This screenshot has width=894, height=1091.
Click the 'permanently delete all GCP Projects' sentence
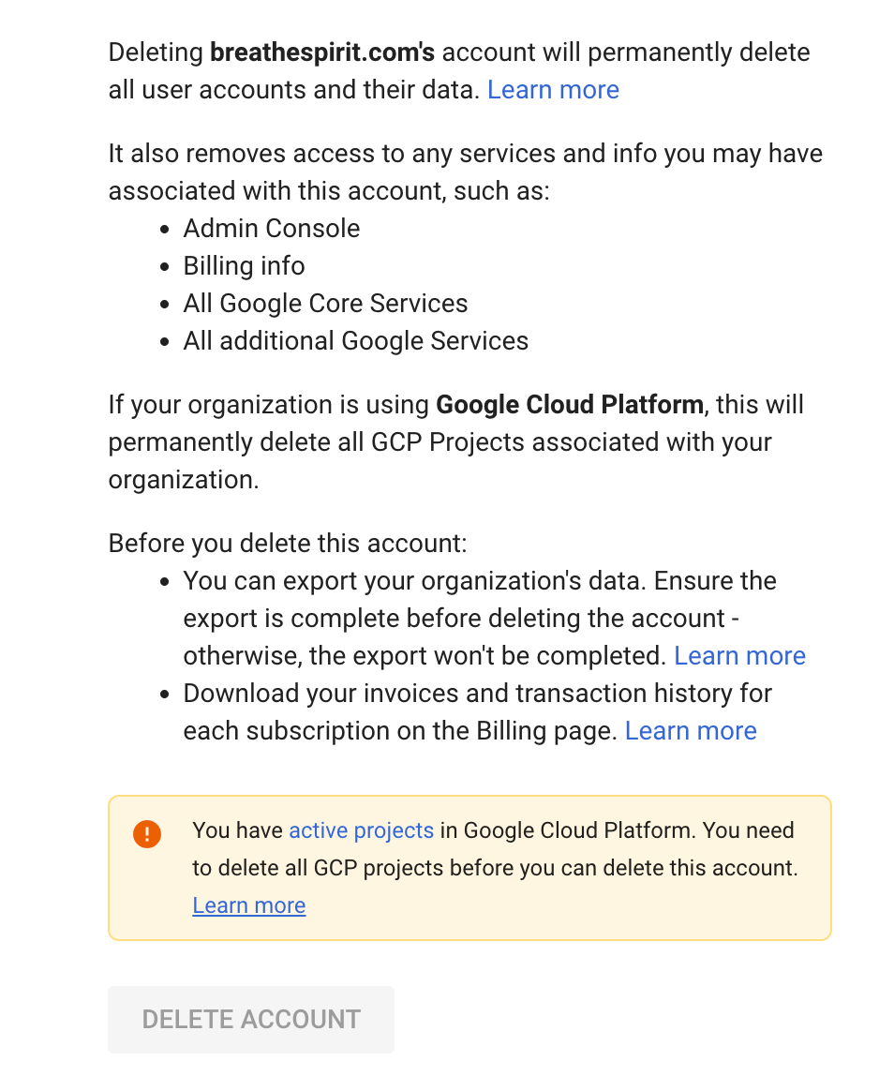440,442
